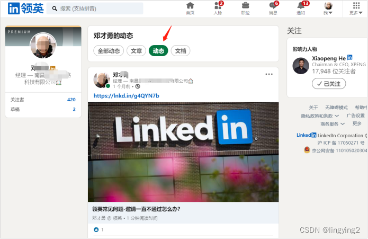Expand 商务服务 footer dropdown
Image resolution: width=368 pixels, height=239 pixels.
(333, 123)
